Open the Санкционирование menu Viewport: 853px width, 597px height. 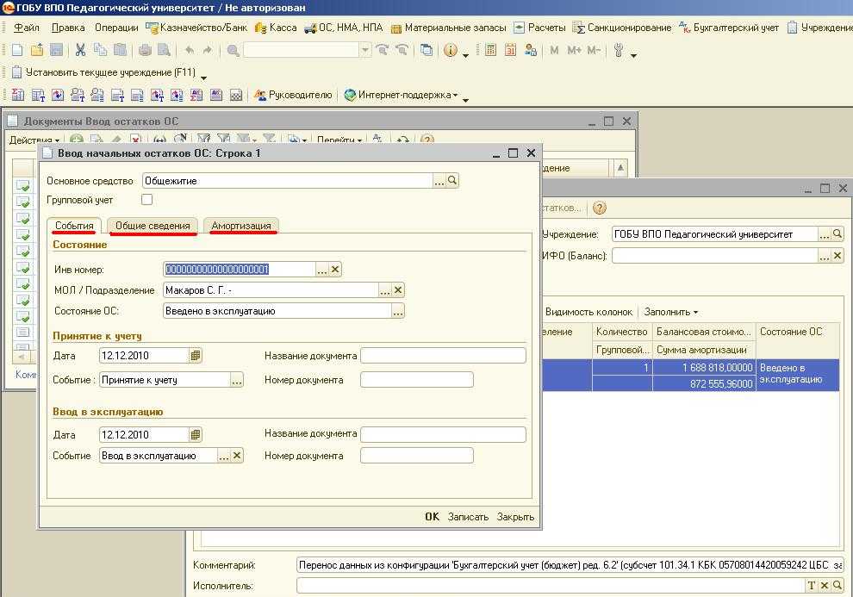622,28
